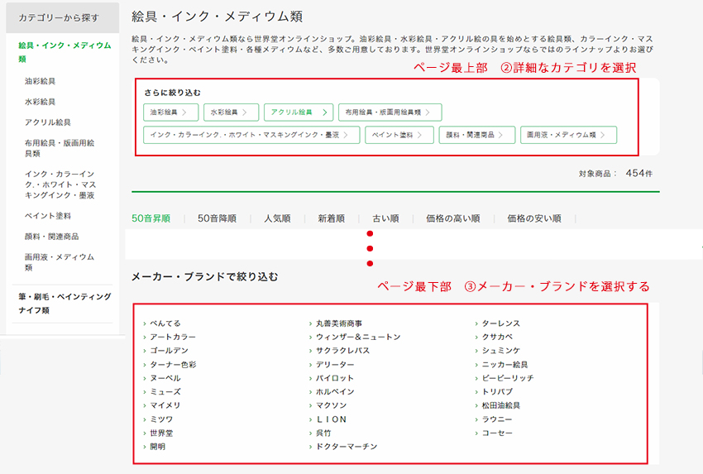Screen dimensions: 703x474
Task: Open the 丸善美術商事 brand link
Action: [x=339, y=323]
